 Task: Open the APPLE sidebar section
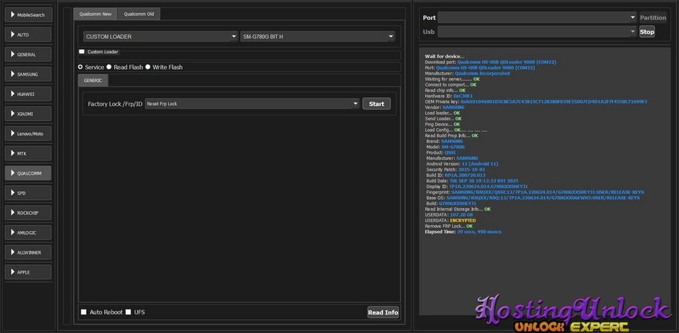click(28, 272)
